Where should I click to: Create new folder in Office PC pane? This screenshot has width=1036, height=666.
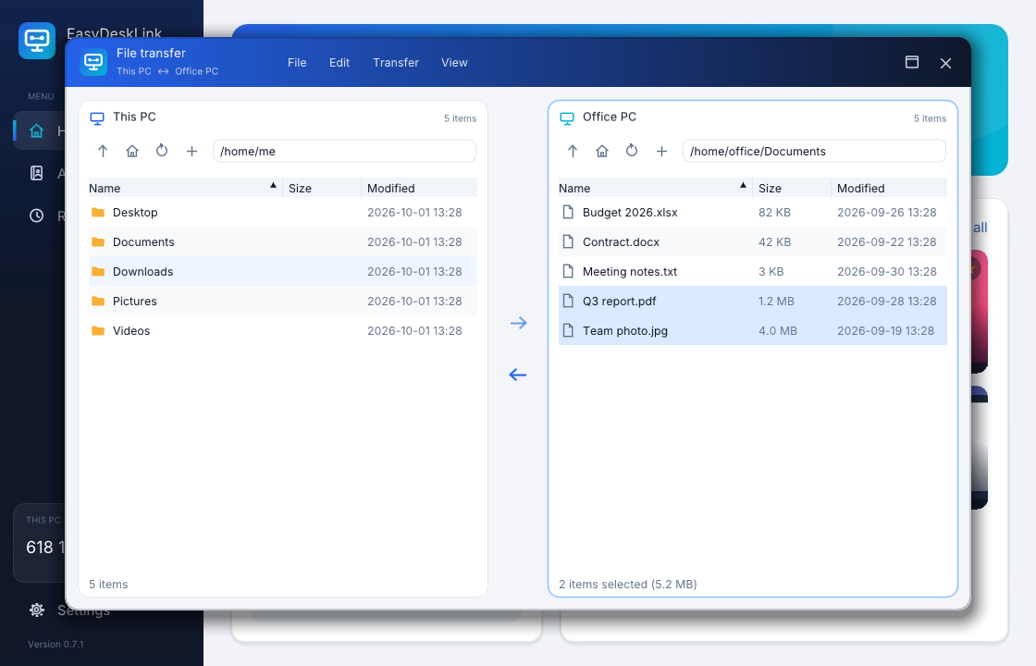pyautogui.click(x=661, y=152)
